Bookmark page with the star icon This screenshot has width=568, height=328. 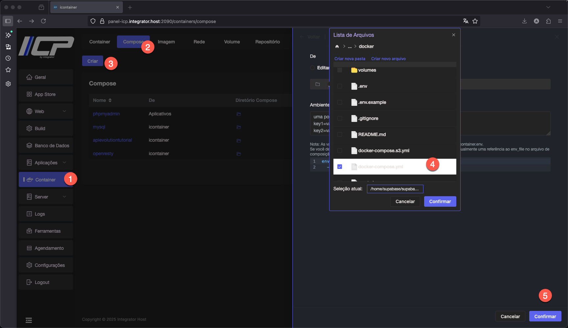(475, 21)
